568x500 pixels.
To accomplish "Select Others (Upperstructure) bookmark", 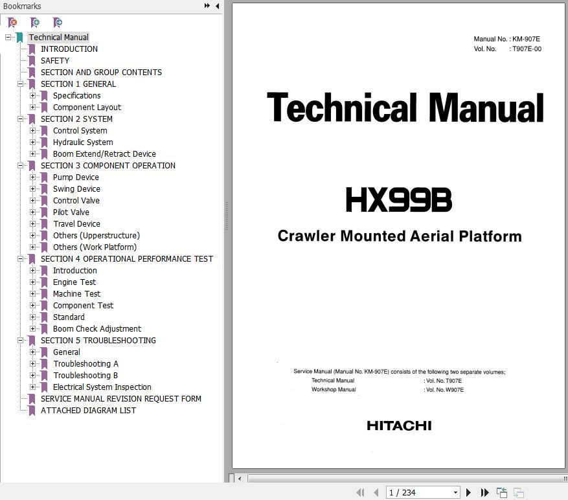I will (x=97, y=236).
